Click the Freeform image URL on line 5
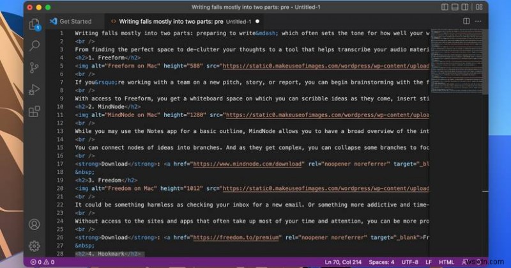The image size is (511, 268). click(x=326, y=66)
